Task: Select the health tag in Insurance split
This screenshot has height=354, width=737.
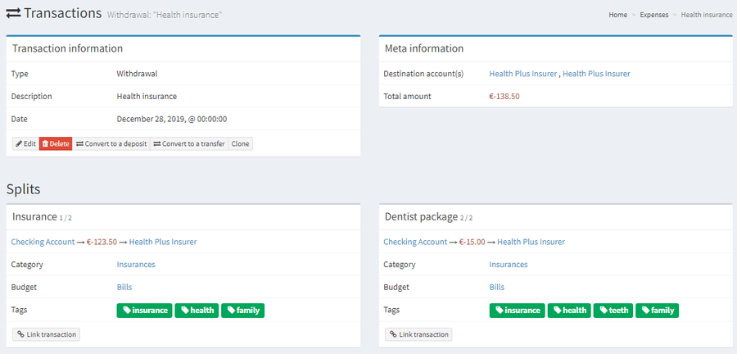Action: click(x=197, y=311)
